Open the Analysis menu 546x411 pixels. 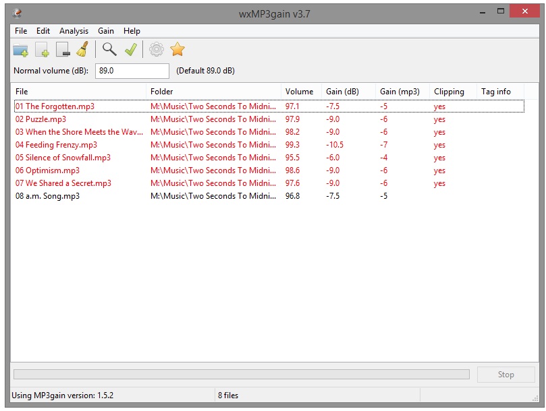click(74, 31)
